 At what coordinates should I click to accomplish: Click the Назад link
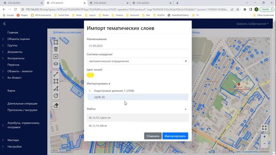(x=196, y=32)
